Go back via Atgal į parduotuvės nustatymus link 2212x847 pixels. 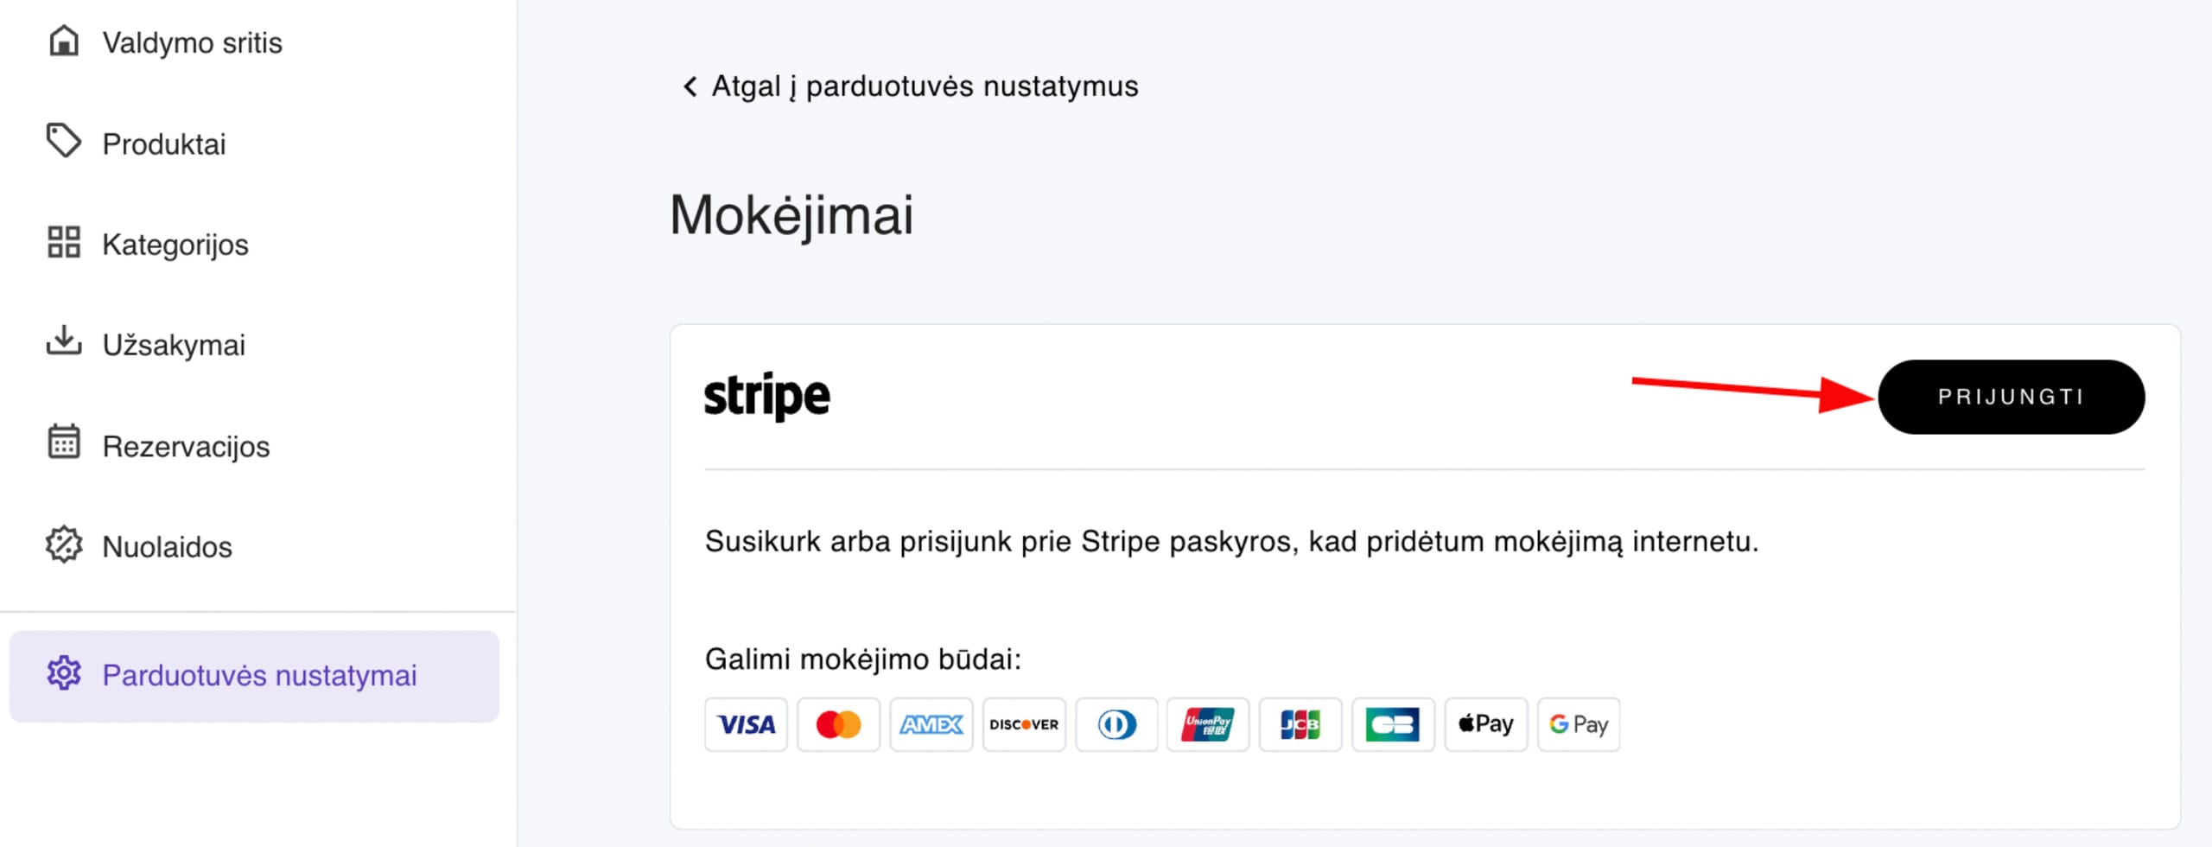point(912,86)
